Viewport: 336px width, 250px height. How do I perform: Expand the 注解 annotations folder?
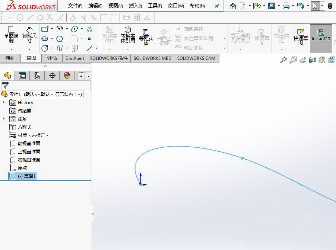4,119
